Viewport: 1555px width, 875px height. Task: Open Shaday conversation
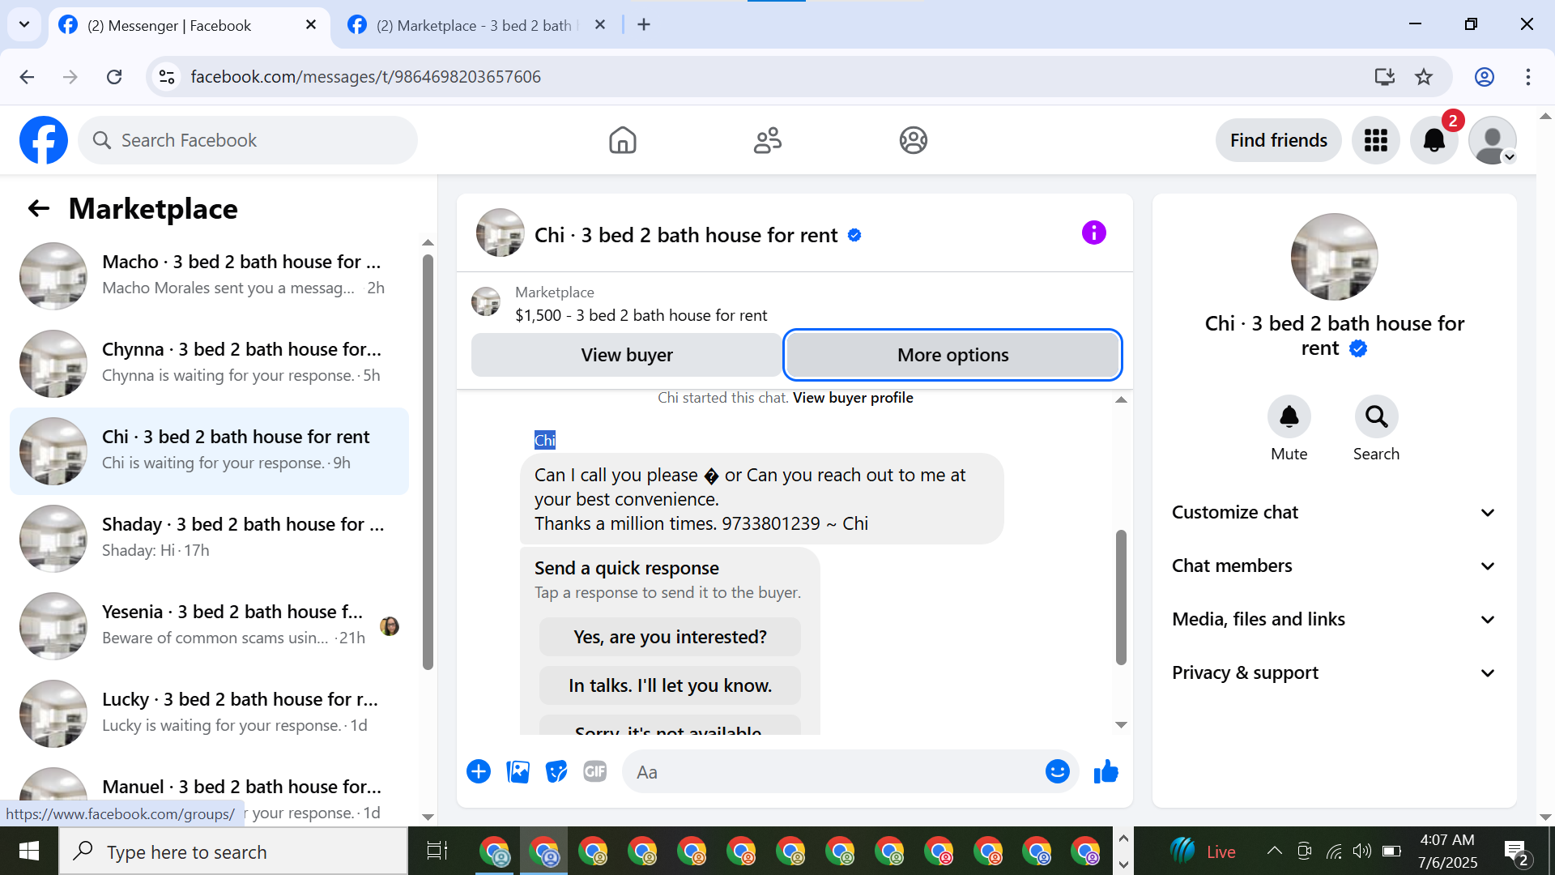coord(209,538)
